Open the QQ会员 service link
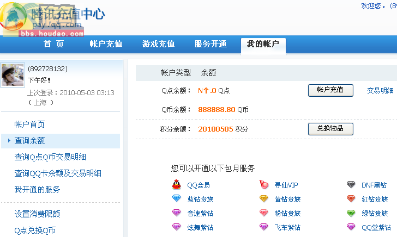The image size is (397, 237). coord(198,185)
